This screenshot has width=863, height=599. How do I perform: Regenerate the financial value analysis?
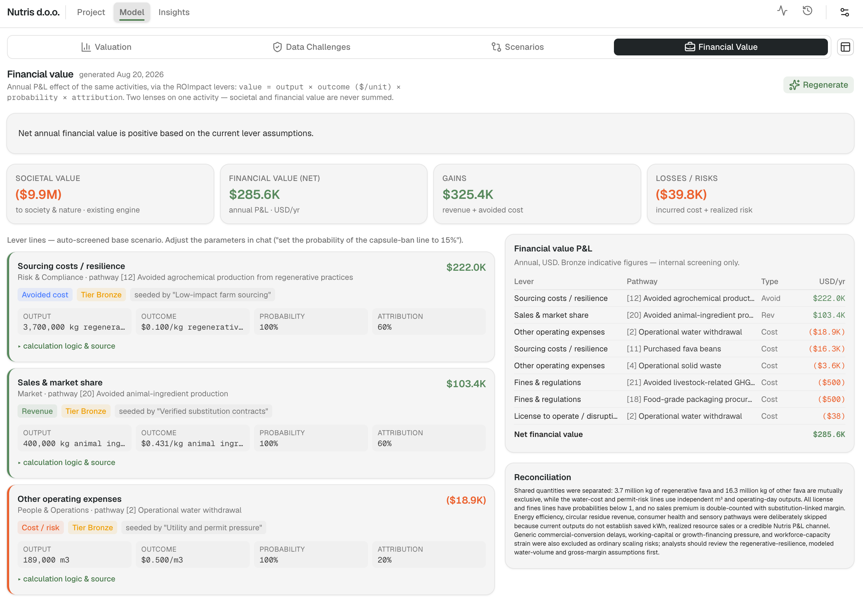(818, 85)
